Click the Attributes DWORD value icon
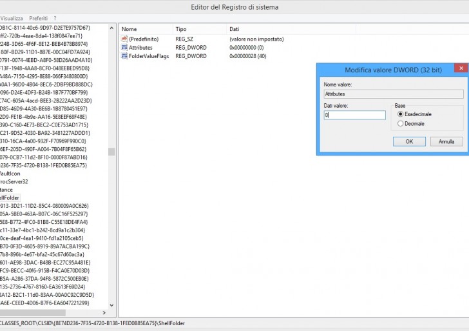The image size is (469, 331). pos(124,48)
